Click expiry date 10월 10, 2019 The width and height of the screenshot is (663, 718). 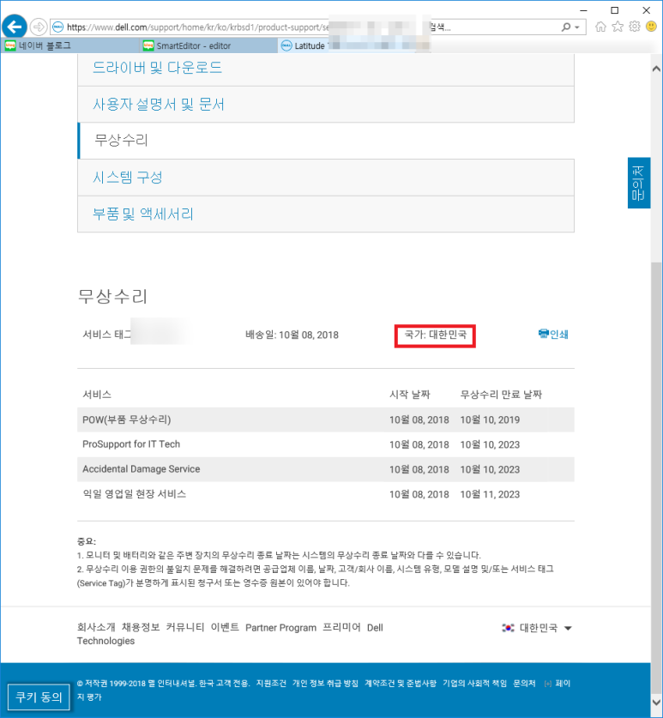[490, 419]
